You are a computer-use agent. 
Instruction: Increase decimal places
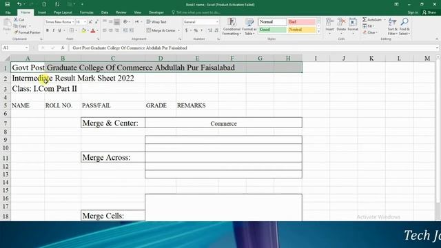(x=210, y=30)
